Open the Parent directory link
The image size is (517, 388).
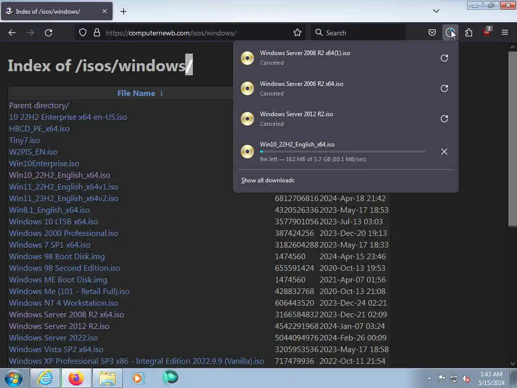pyautogui.click(x=39, y=106)
